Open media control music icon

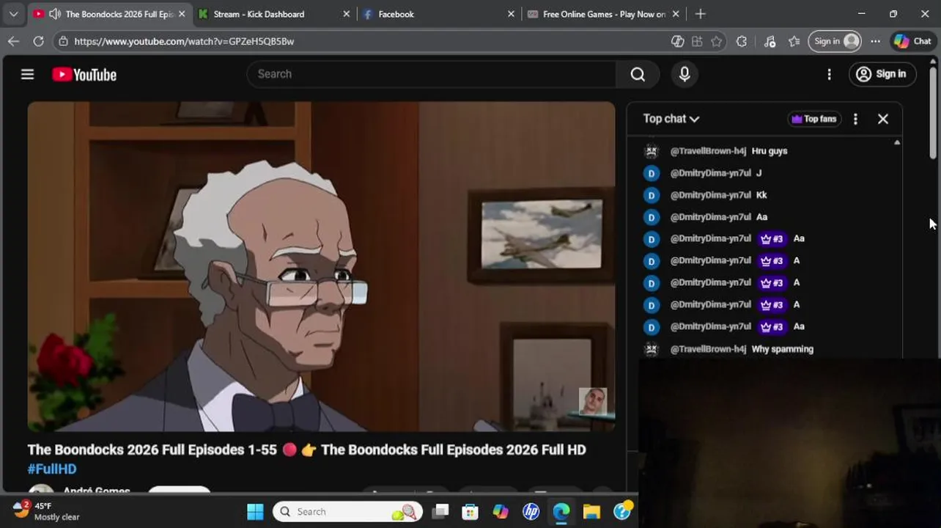point(770,41)
